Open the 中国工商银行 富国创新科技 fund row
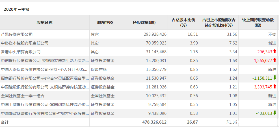This screenshot has width=279, height=127. [x=45, y=105]
